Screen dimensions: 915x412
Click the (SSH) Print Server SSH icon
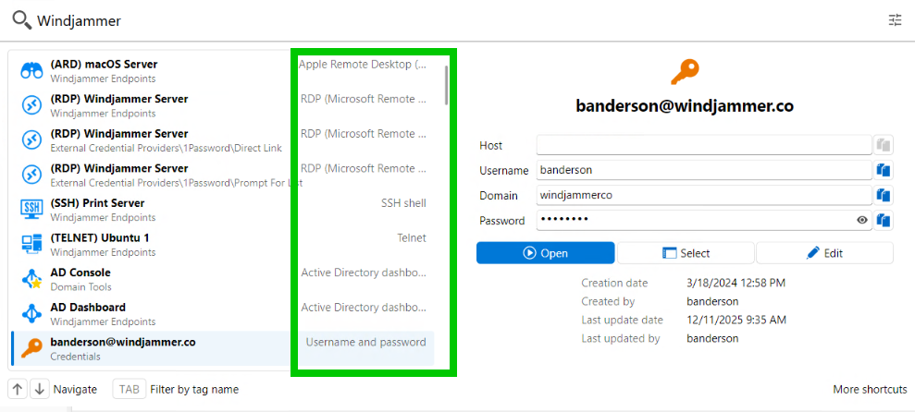tap(31, 209)
